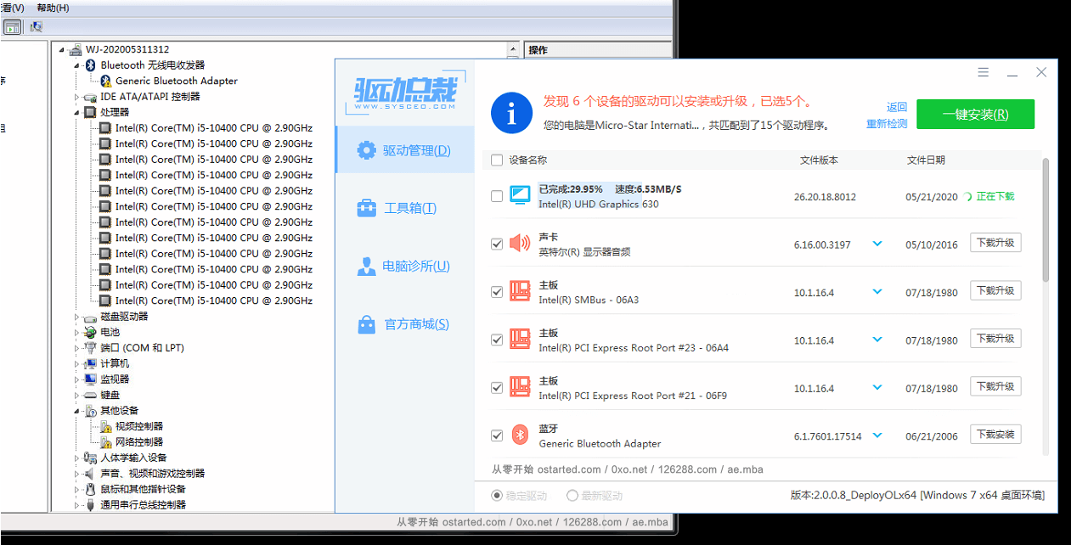The width and height of the screenshot is (1071, 545).
Task: Expand the 端口 (COM 和 LPT) node
Action: [78, 348]
